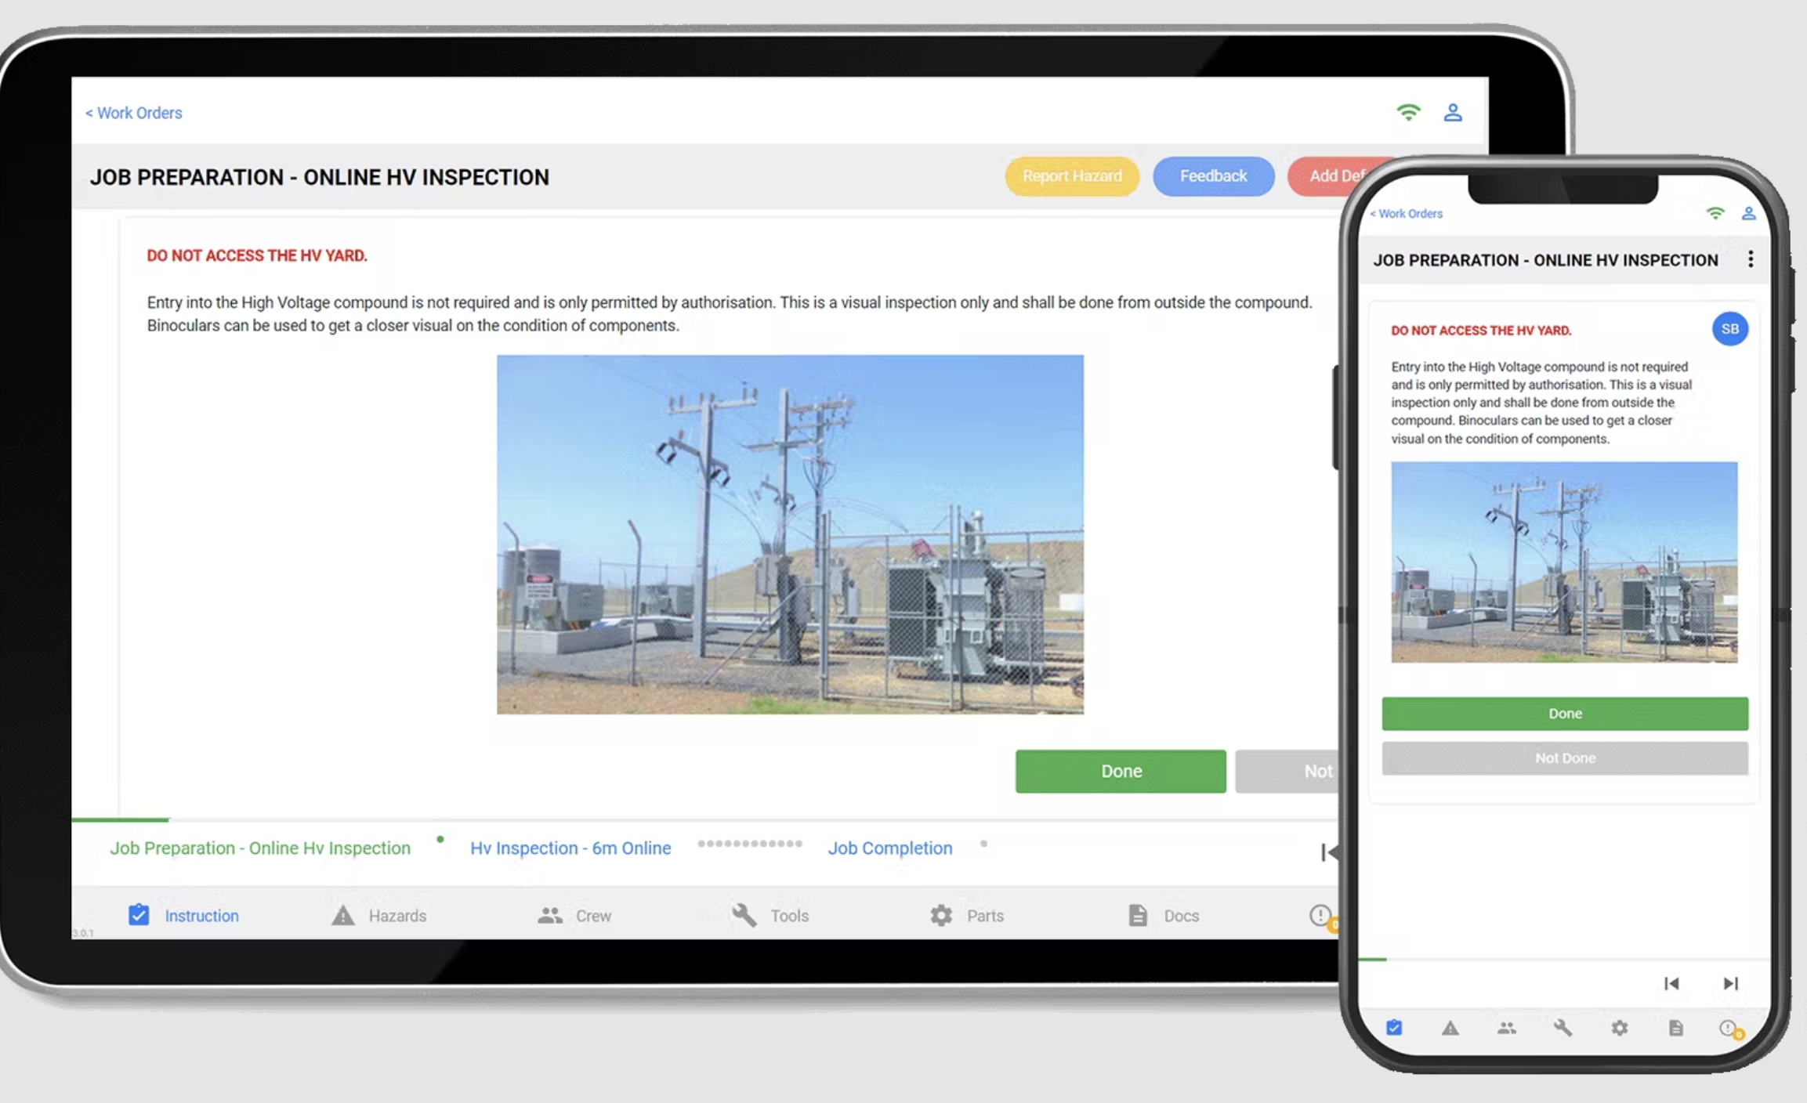This screenshot has height=1103, width=1807.
Task: Click the tablet user profile icon
Action: coord(1452,112)
